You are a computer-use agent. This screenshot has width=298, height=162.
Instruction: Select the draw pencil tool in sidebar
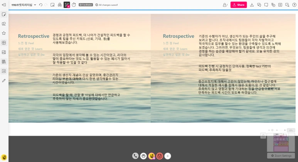(x=4, y=81)
